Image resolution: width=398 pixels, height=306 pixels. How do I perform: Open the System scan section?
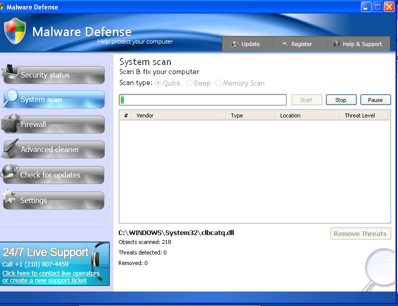coord(54,99)
